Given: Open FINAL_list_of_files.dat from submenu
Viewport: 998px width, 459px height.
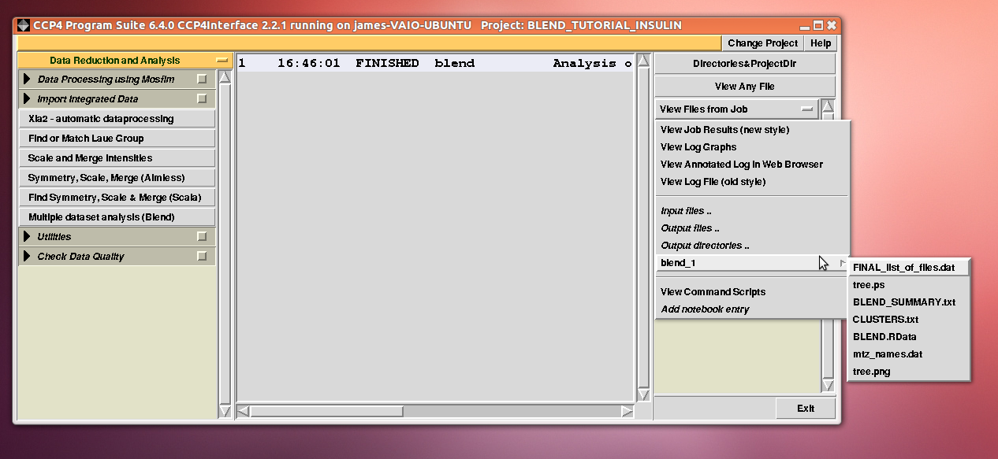Looking at the screenshot, I should pos(903,268).
